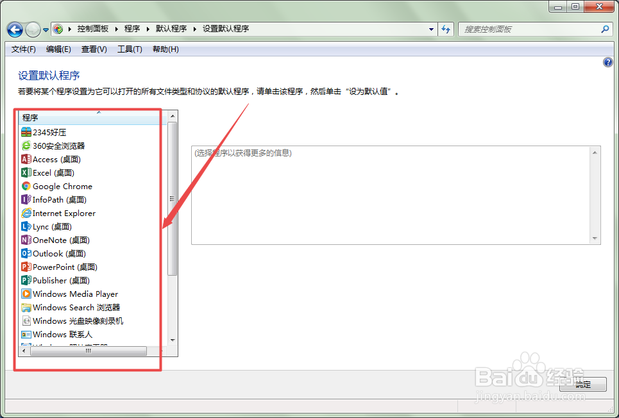The width and height of the screenshot is (619, 418).
Task: Click the program list horizontal scrollbar thumb
Action: (x=89, y=351)
